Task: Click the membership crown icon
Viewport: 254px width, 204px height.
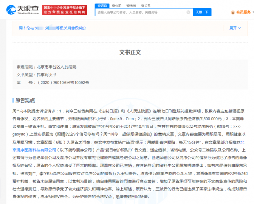Action: click(233, 12)
